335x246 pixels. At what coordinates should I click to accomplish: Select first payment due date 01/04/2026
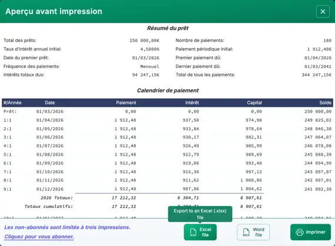(x=318, y=58)
